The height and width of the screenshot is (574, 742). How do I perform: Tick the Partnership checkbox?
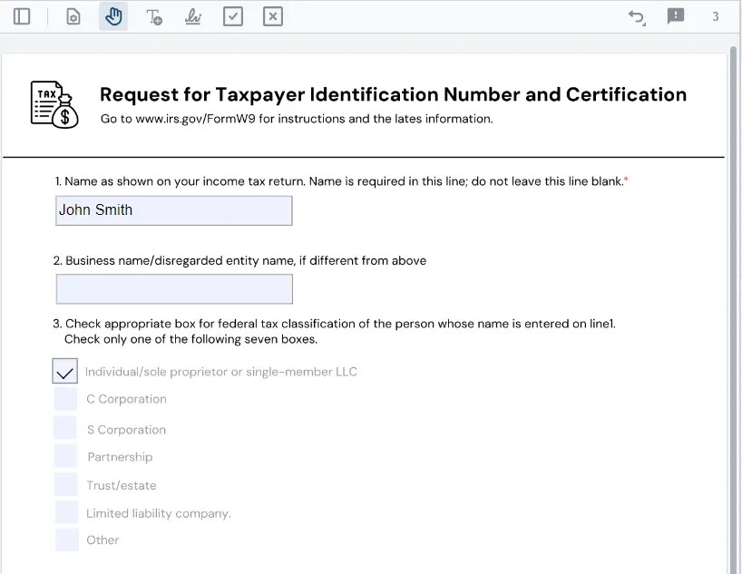pyautogui.click(x=65, y=456)
